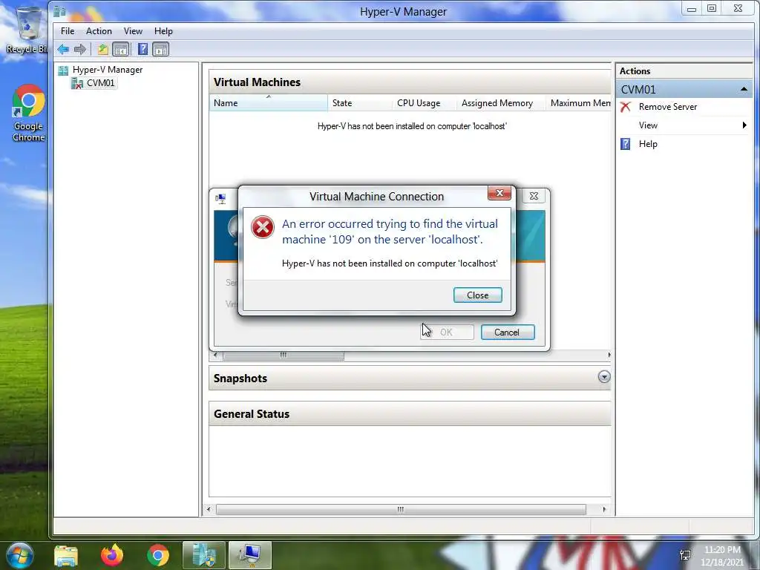Sort by the Name column header
The height and width of the screenshot is (570, 760).
[x=268, y=102]
